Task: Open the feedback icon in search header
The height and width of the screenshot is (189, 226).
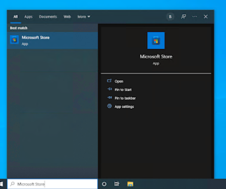Action: [183, 16]
